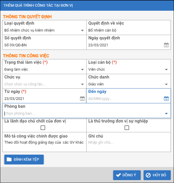
Task: Open Trạng thái làm việc dropdown
Action: pos(82,69)
